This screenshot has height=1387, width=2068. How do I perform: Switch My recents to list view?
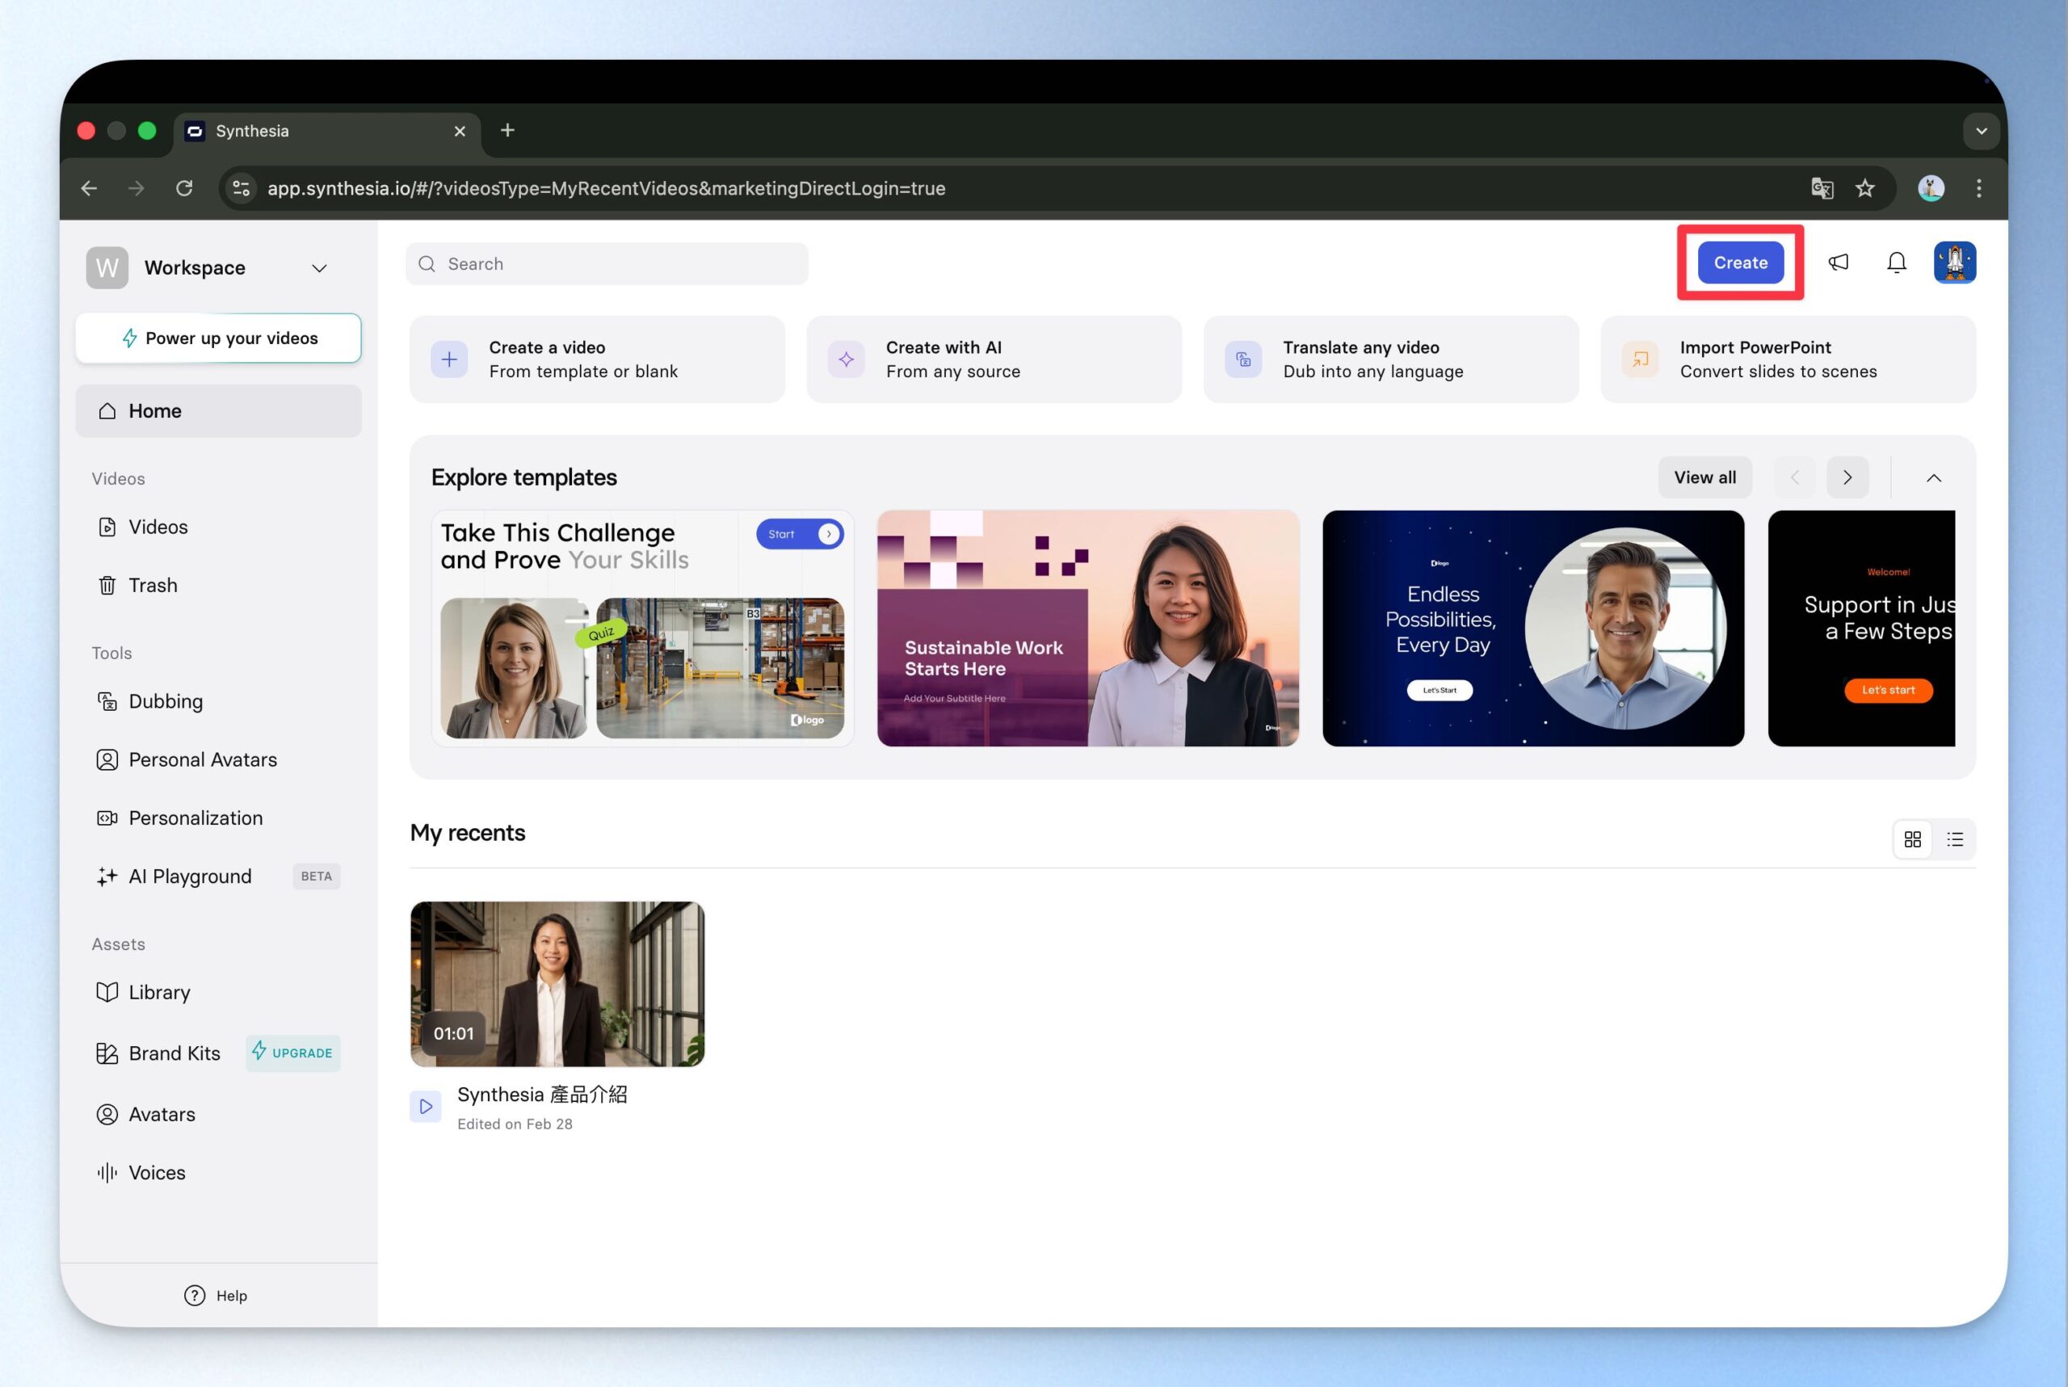[1955, 839]
